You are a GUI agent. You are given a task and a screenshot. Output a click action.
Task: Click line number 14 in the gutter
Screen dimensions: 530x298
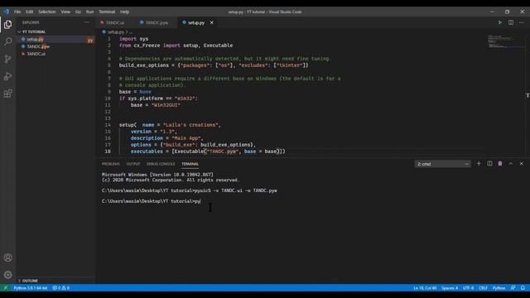pos(108,125)
